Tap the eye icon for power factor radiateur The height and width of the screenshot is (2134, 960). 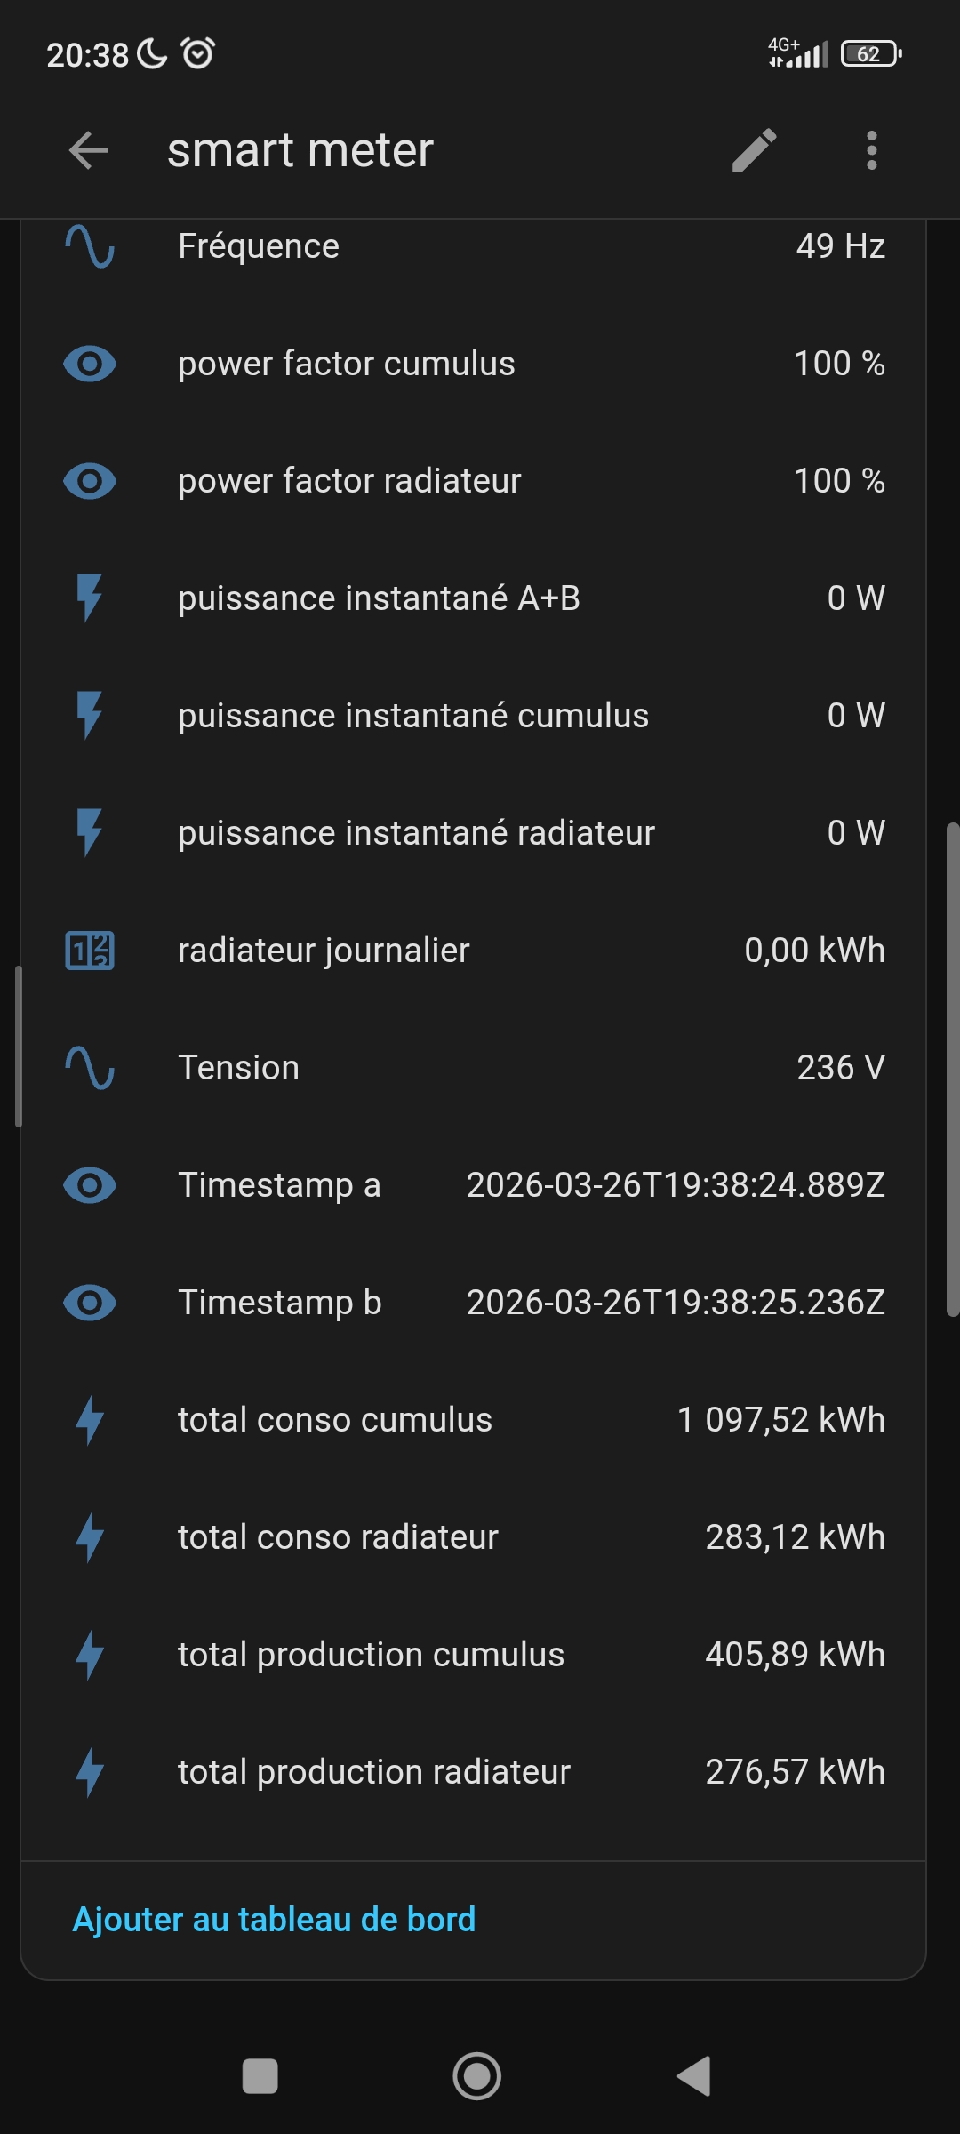90,481
